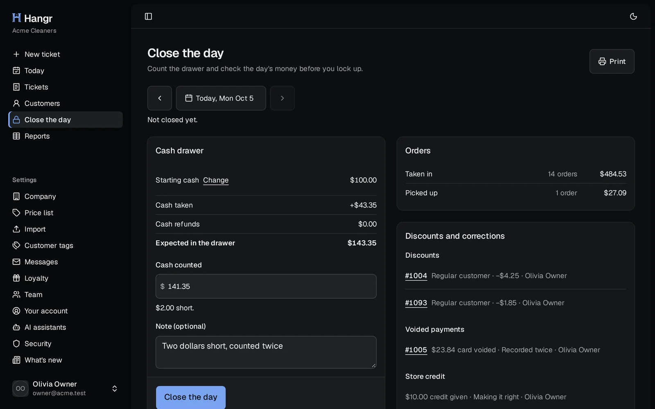Click the blue Close the day button
Screen dimensions: 655x409
[191, 397]
